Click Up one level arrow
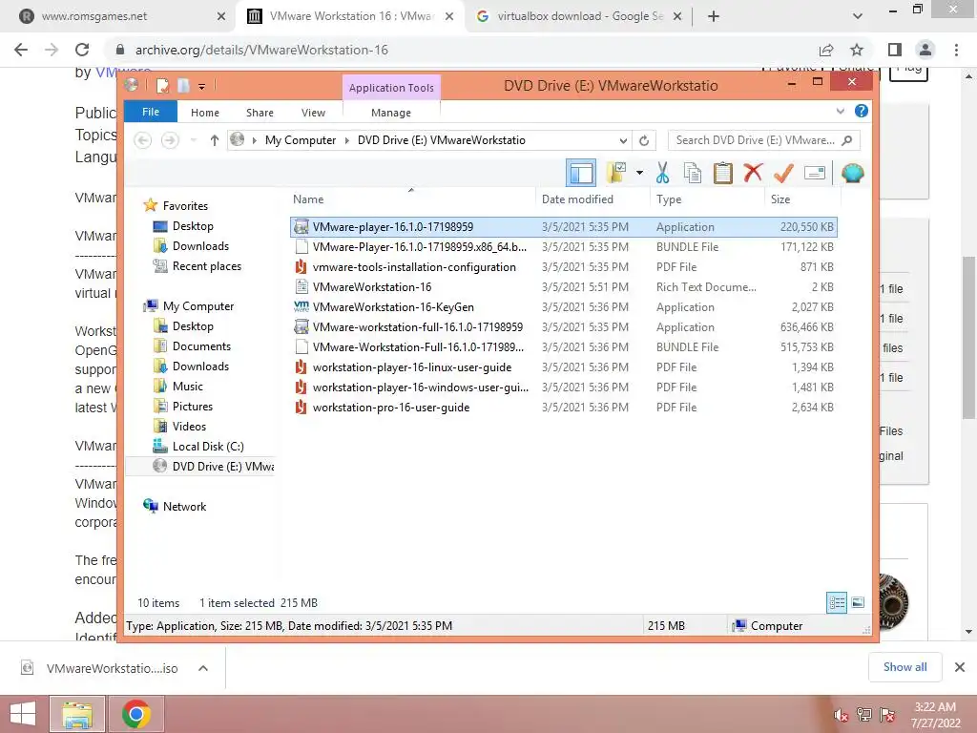977x733 pixels. (215, 140)
